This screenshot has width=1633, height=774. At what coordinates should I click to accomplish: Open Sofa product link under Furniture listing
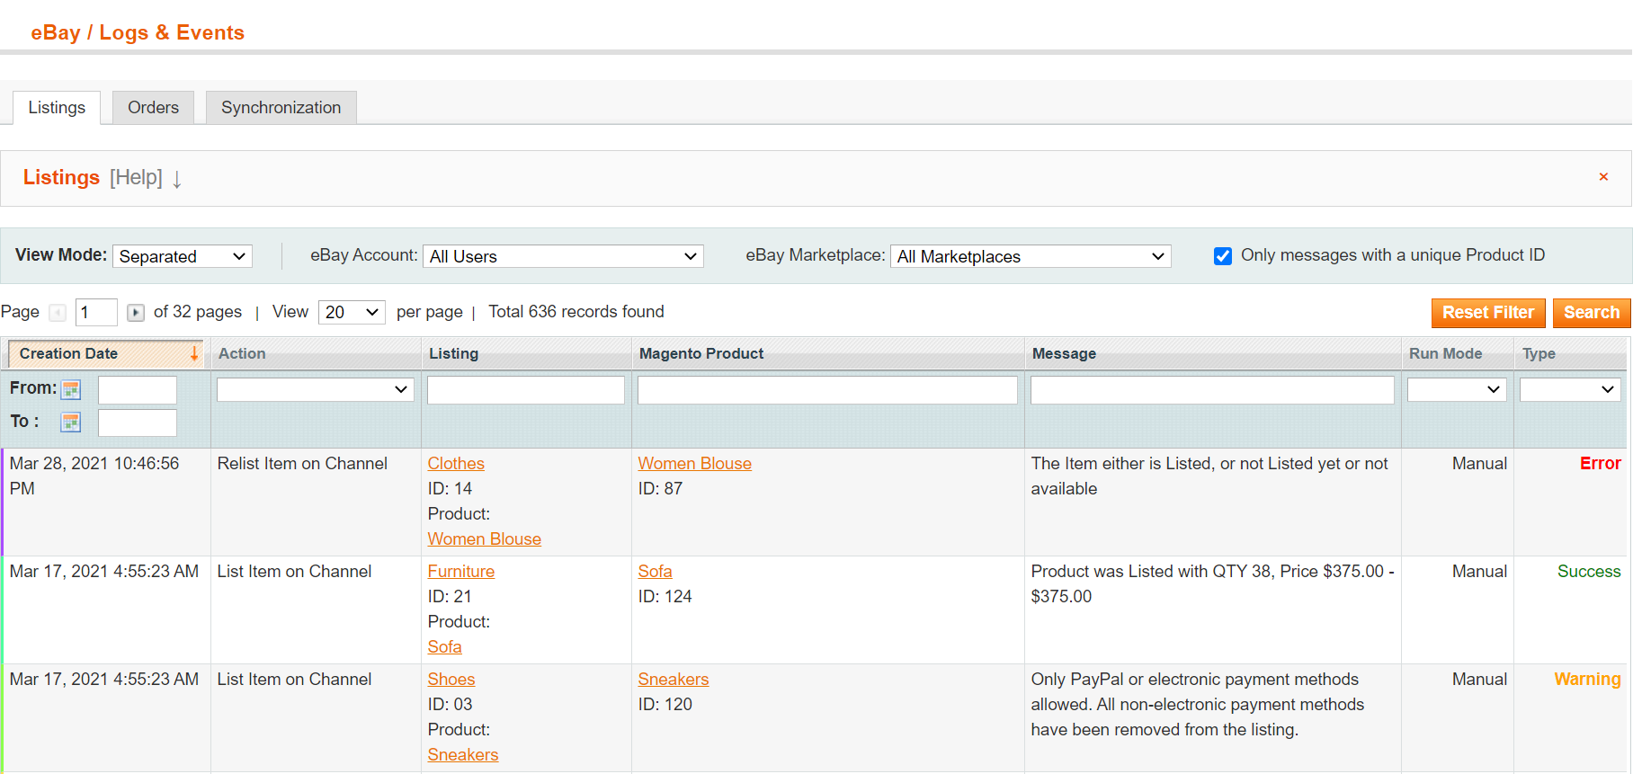[x=445, y=647]
